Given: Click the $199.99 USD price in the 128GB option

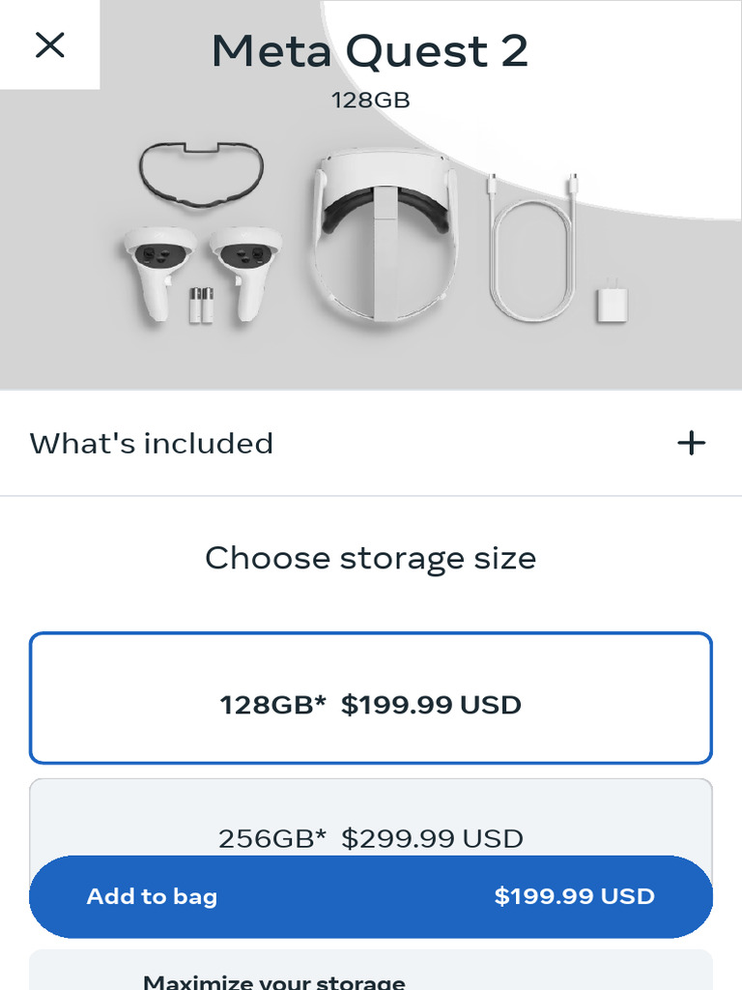Looking at the screenshot, I should point(431,705).
